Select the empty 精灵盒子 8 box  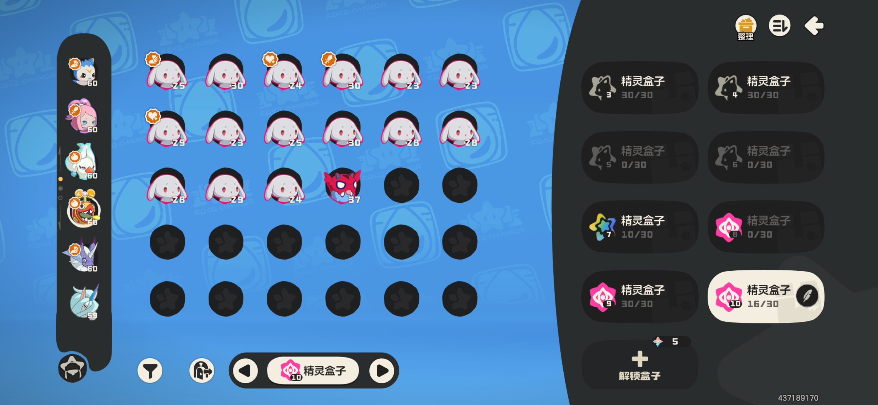pos(765,227)
